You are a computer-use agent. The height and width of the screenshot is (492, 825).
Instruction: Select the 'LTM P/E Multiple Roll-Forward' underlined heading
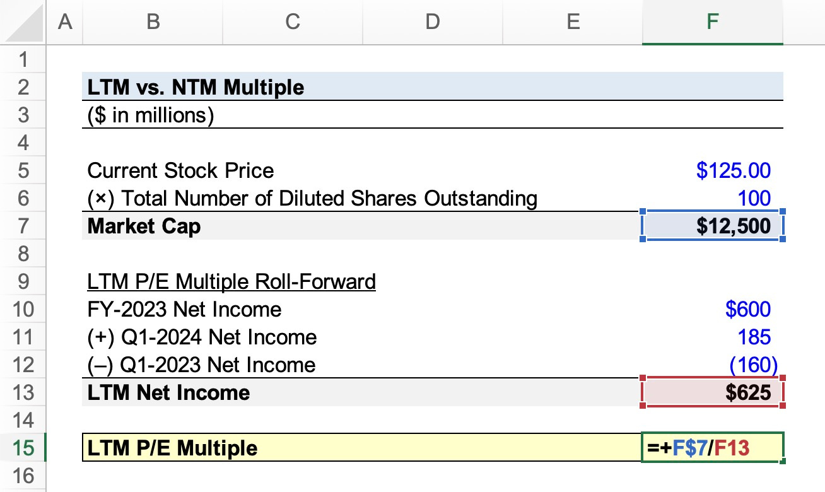click(x=231, y=281)
